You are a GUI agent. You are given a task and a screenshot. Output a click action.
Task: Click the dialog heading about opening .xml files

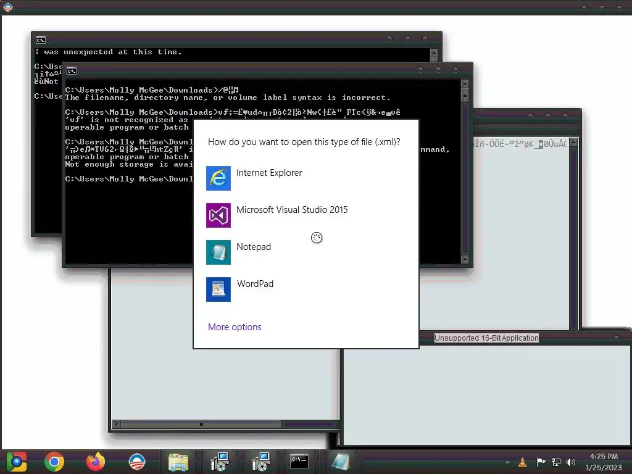click(304, 142)
